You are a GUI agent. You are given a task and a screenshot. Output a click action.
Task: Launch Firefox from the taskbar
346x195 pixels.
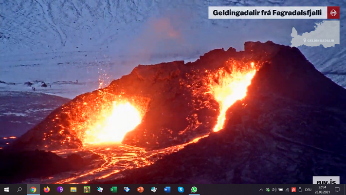(47, 190)
